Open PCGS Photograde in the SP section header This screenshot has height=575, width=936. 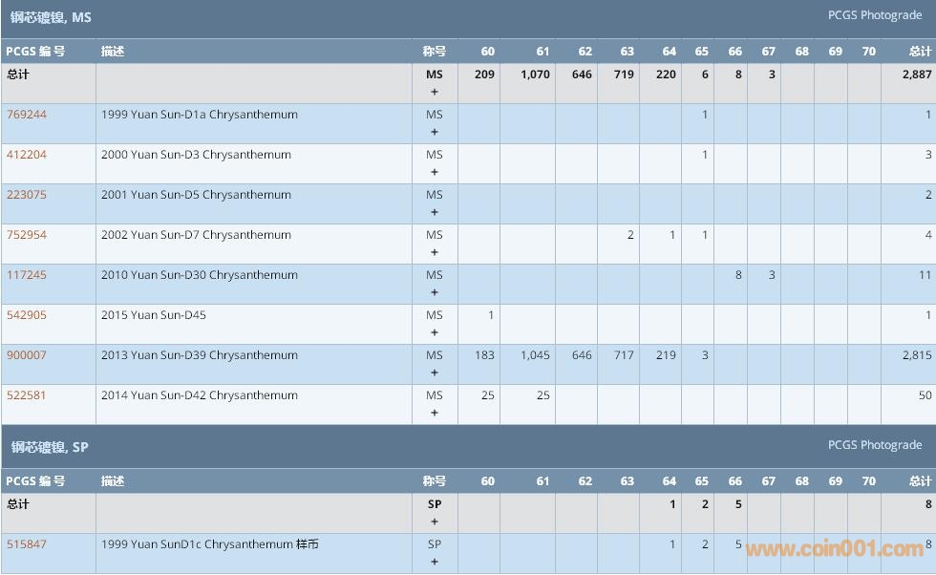874,445
